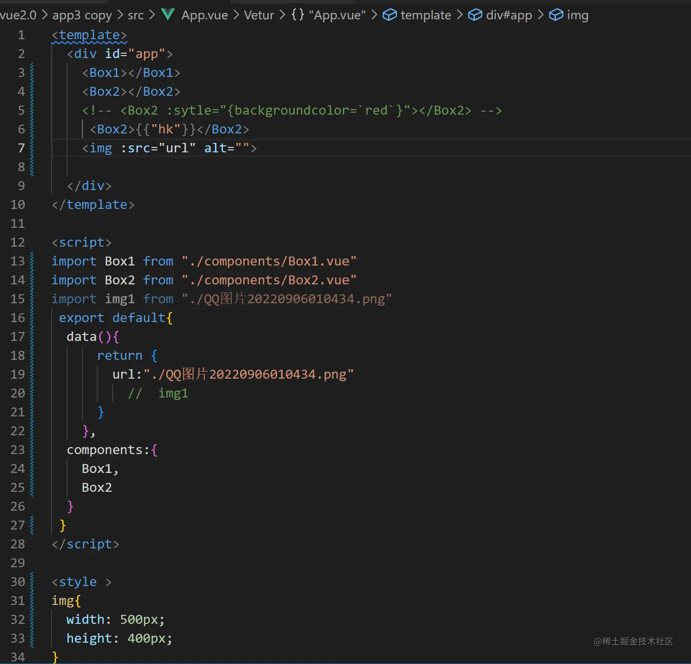Select the App.vue file breadcrumb beside the Vue logo
Image resolution: width=691 pixels, height=664 pixels.
[205, 15]
